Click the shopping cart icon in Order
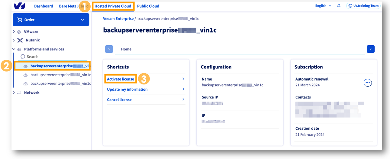Screen dimensions: 390x159 coord(20,20)
